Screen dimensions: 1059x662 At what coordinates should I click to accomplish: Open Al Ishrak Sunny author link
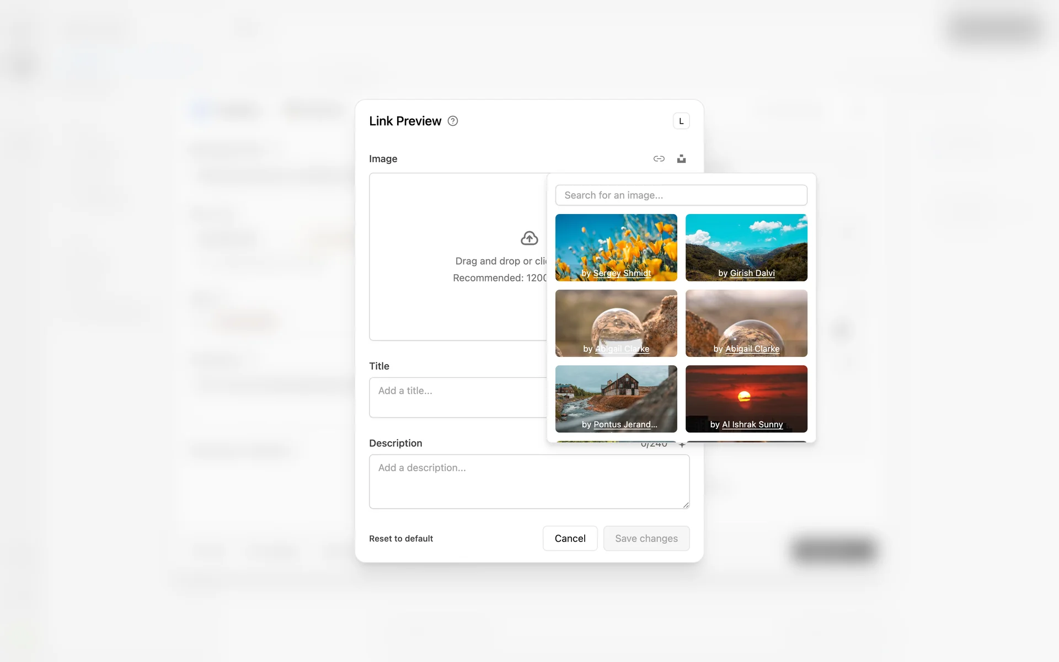tap(752, 424)
